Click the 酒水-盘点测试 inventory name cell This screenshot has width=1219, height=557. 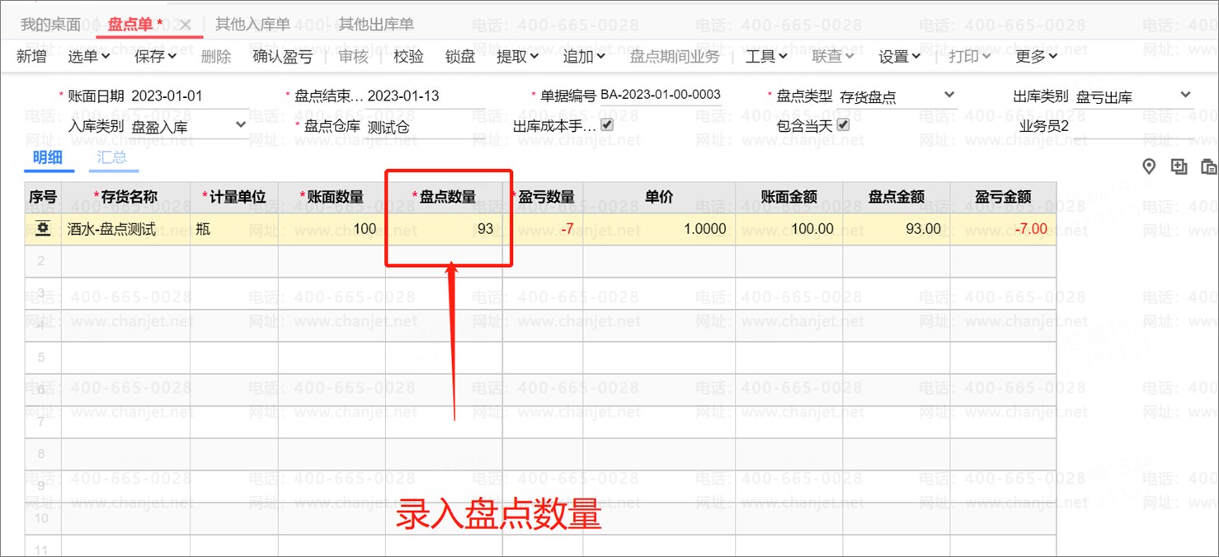click(125, 229)
